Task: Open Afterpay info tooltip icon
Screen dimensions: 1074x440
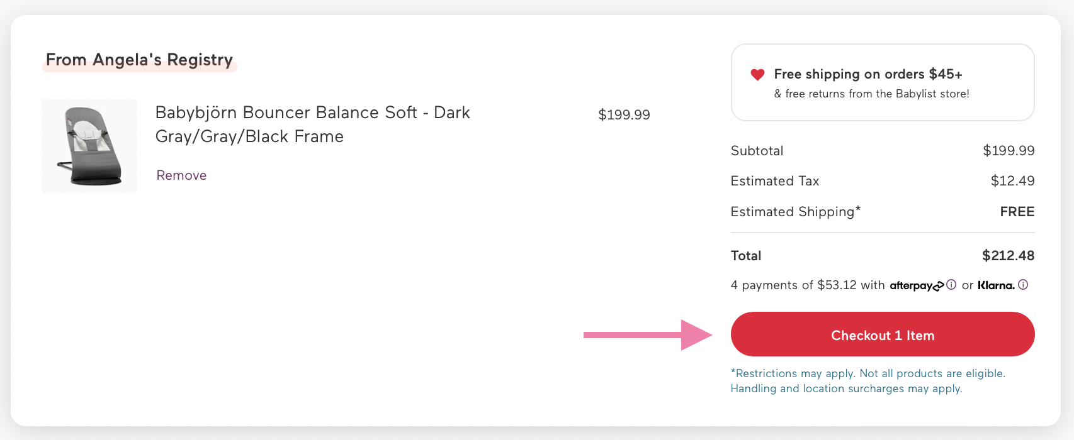Action: click(951, 285)
